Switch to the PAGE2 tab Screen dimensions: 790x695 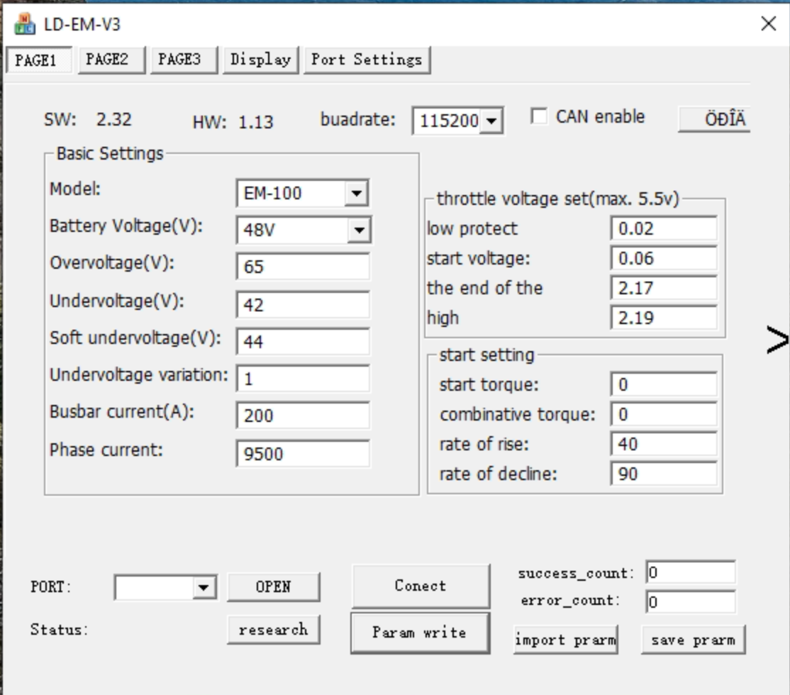point(107,60)
